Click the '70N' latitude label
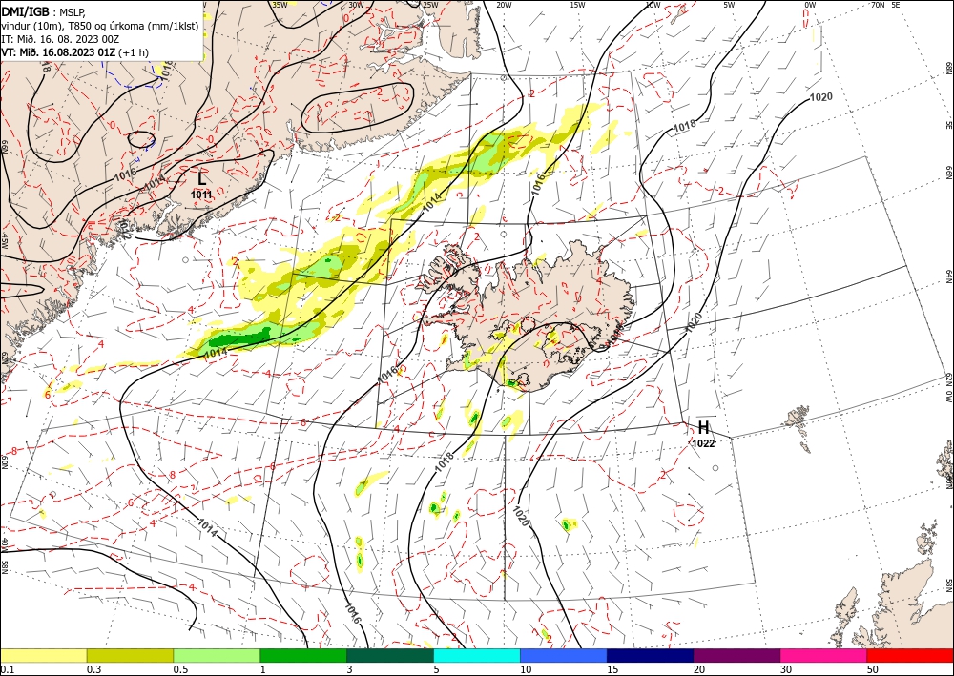The height and width of the screenshot is (676, 954). [x=878, y=4]
